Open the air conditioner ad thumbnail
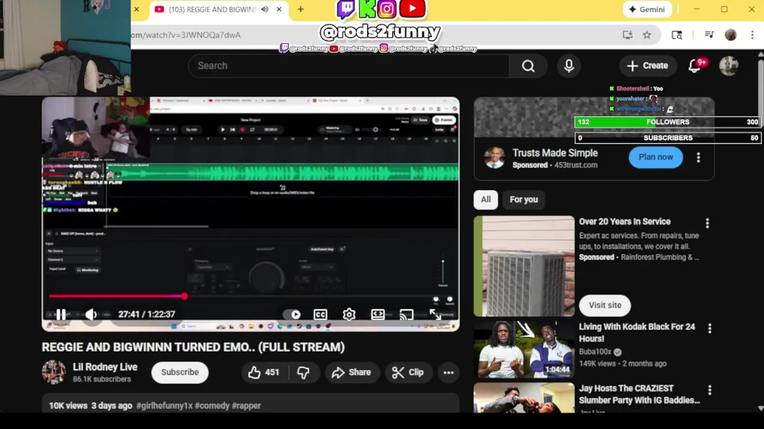 point(524,266)
